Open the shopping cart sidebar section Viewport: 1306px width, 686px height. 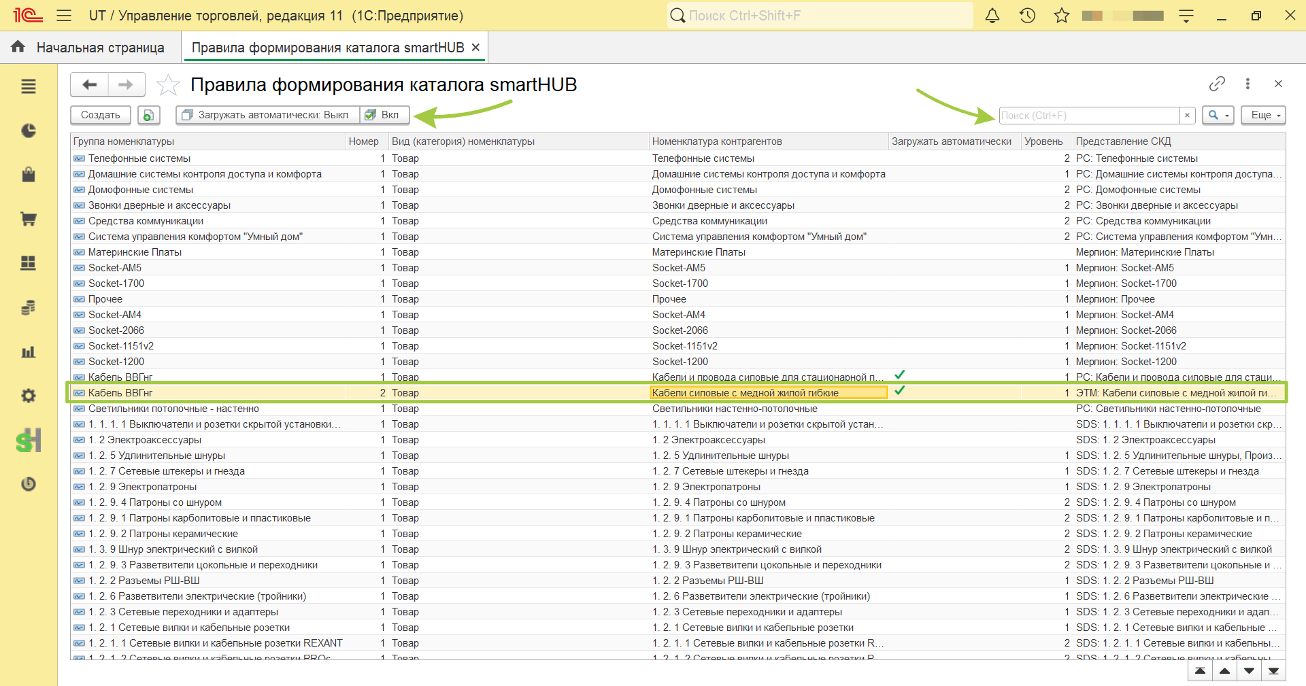[x=29, y=219]
